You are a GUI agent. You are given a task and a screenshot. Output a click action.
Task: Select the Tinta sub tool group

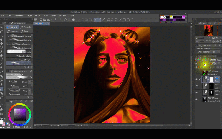[x=26, y=31]
